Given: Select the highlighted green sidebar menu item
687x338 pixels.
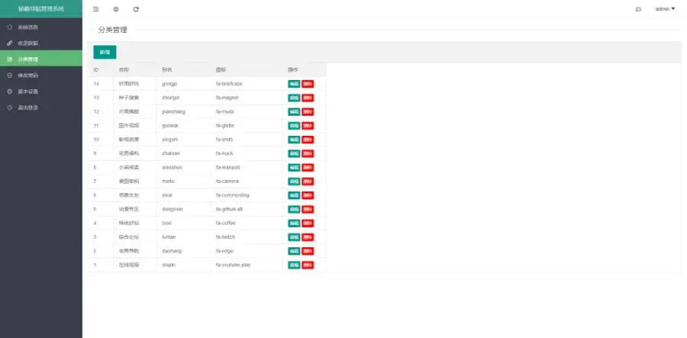Looking at the screenshot, I should pos(41,58).
